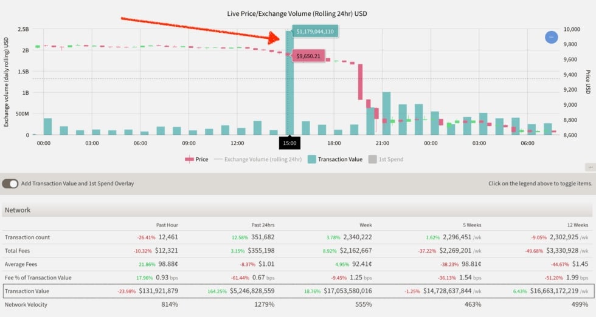Click the large red price candle near 20:00
The image size is (596, 317).
[x=360, y=82]
